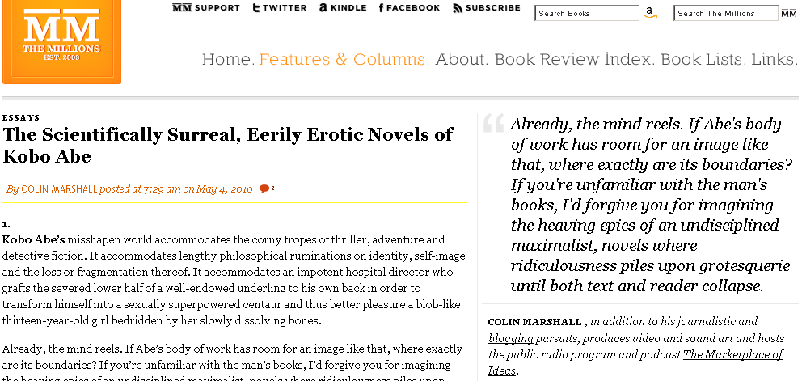
Task: Click the Amazon search icon beside Search Books
Action: click(649, 13)
